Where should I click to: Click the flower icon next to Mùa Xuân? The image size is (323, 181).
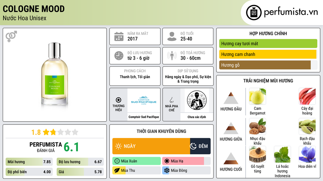coord(117,161)
